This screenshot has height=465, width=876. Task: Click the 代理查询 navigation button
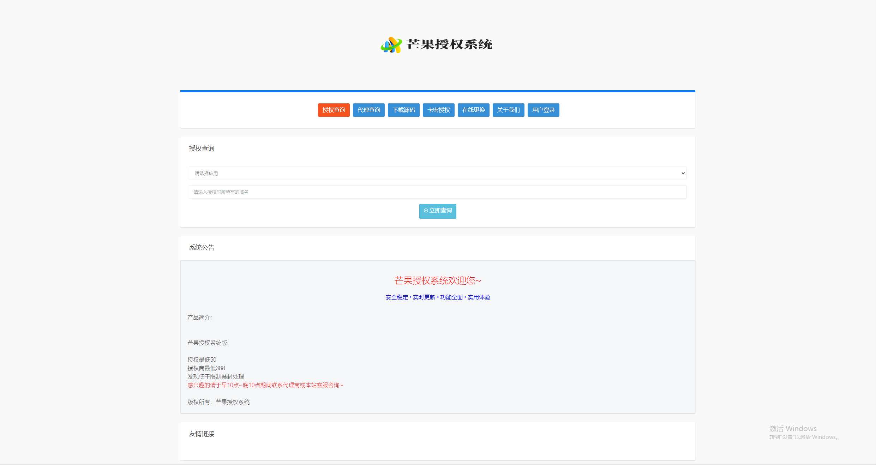tap(369, 109)
